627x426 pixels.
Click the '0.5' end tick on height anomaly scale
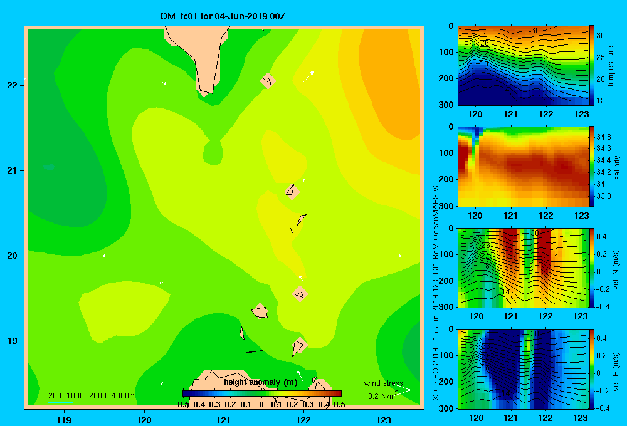coord(339,405)
